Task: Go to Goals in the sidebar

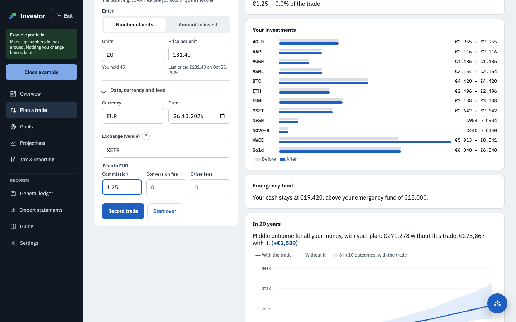Action: (x=42, y=127)
